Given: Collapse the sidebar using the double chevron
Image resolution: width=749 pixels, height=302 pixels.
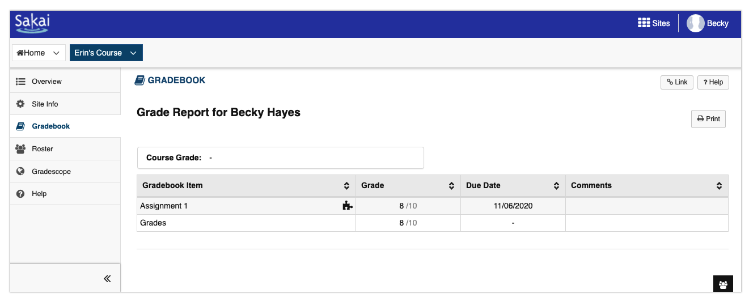Looking at the screenshot, I should pyautogui.click(x=107, y=278).
